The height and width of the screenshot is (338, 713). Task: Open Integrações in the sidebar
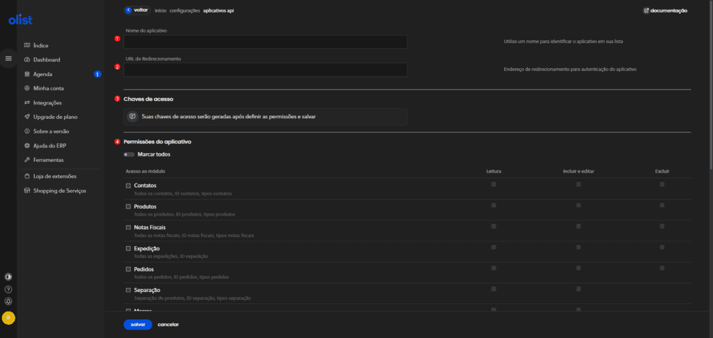(47, 103)
